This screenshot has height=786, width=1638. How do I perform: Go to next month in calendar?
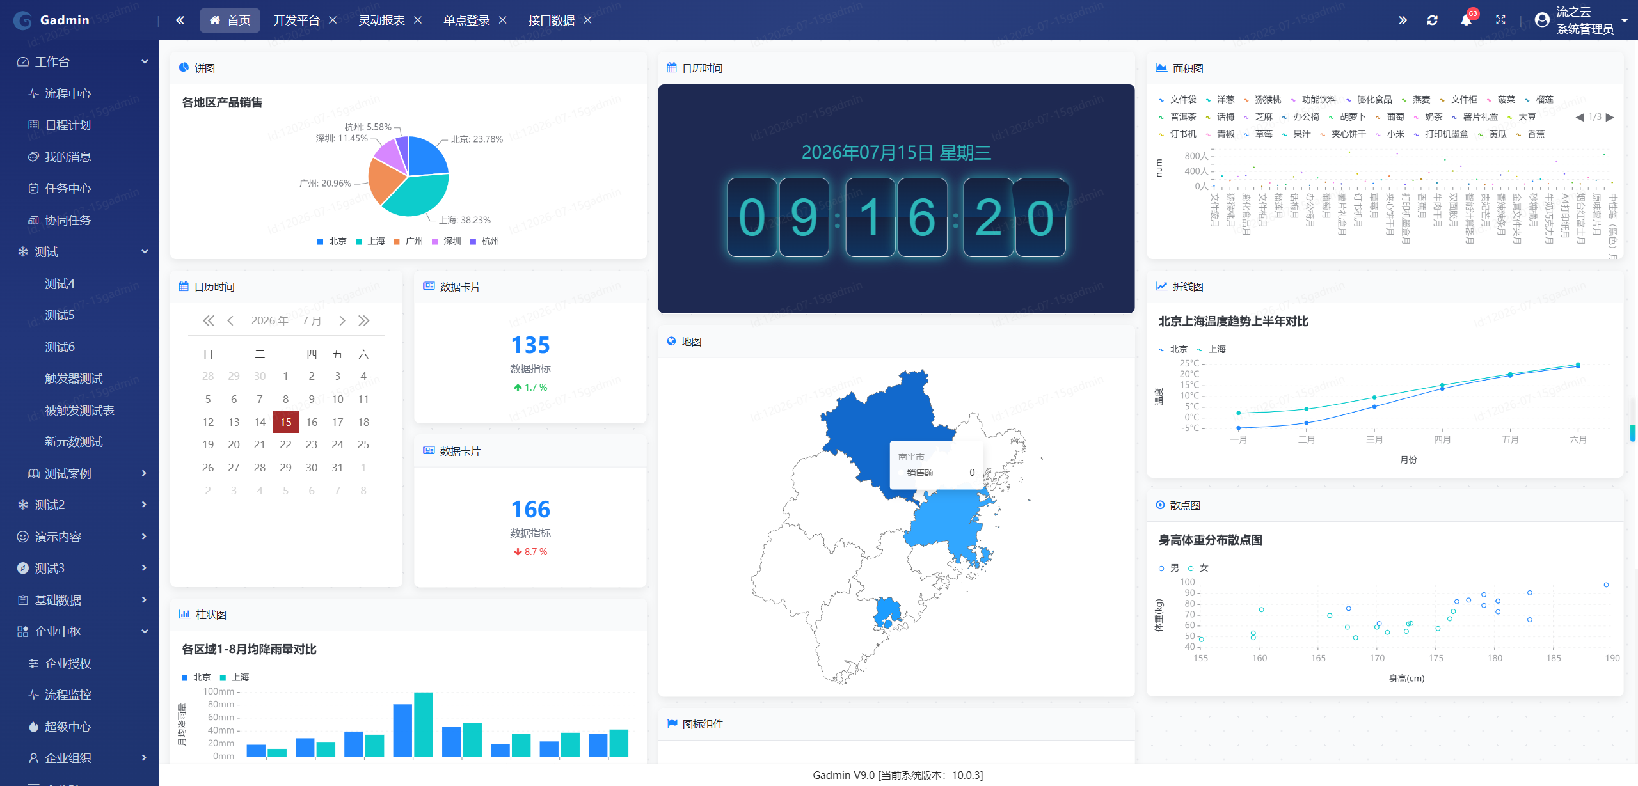coord(342,321)
